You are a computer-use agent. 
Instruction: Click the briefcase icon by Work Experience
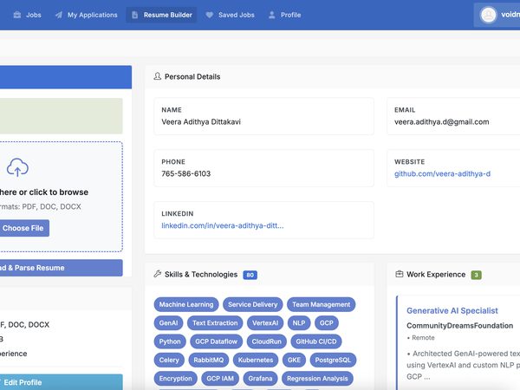[x=400, y=274]
